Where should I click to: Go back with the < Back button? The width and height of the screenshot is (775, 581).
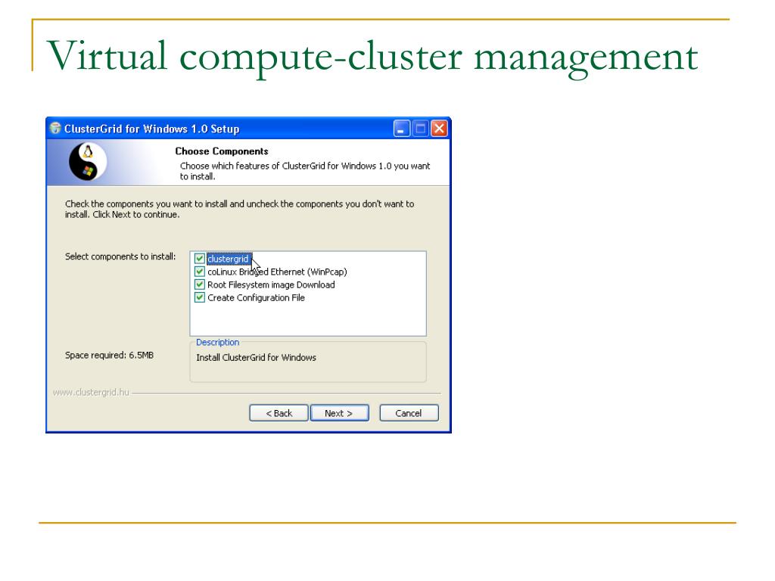(279, 413)
